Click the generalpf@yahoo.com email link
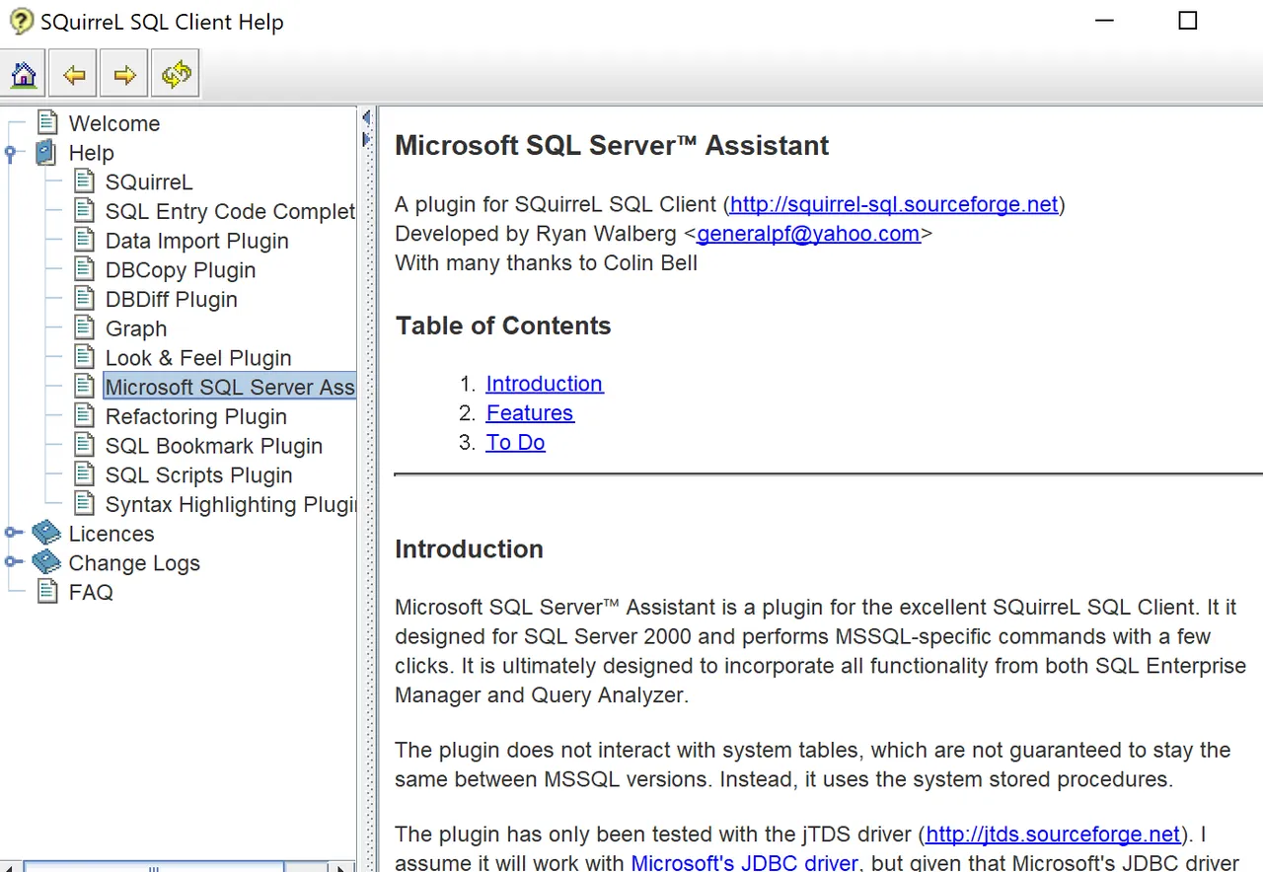 808,234
